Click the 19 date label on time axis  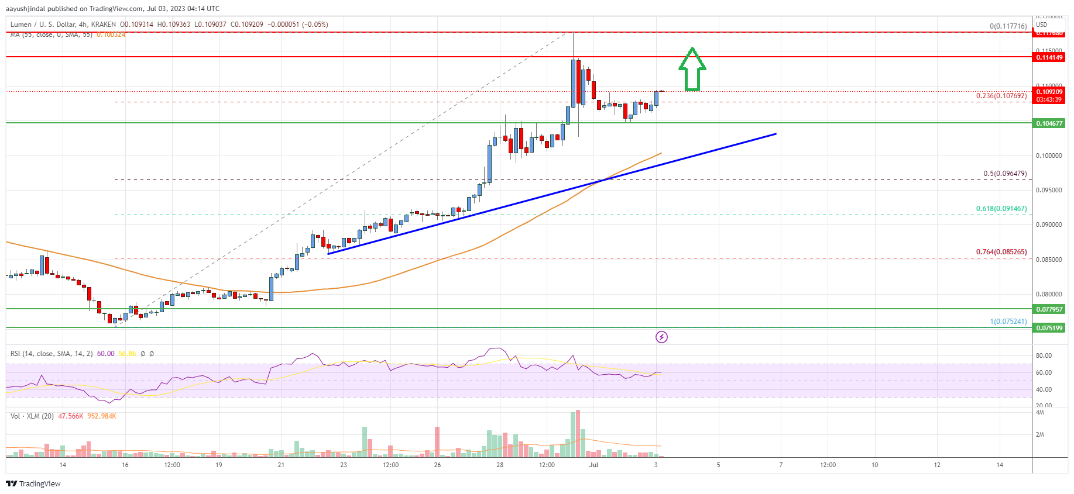(219, 465)
